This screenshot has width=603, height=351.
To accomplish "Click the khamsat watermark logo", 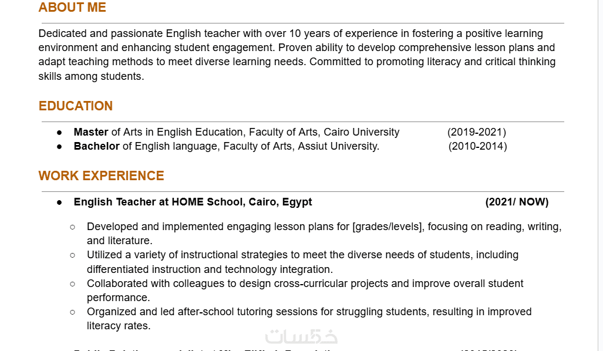I will 301,337.
